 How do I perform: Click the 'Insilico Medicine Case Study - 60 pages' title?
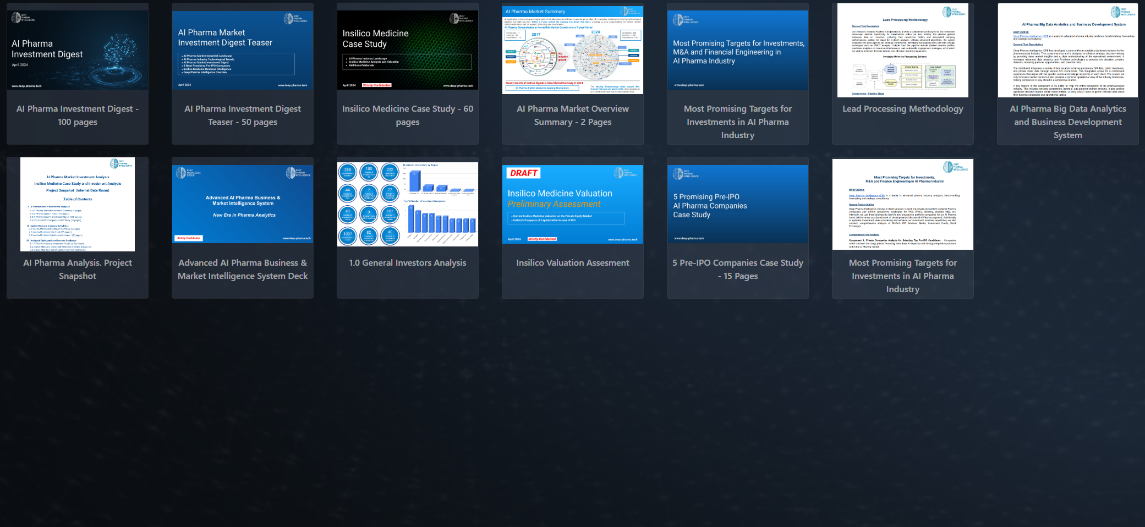point(408,116)
